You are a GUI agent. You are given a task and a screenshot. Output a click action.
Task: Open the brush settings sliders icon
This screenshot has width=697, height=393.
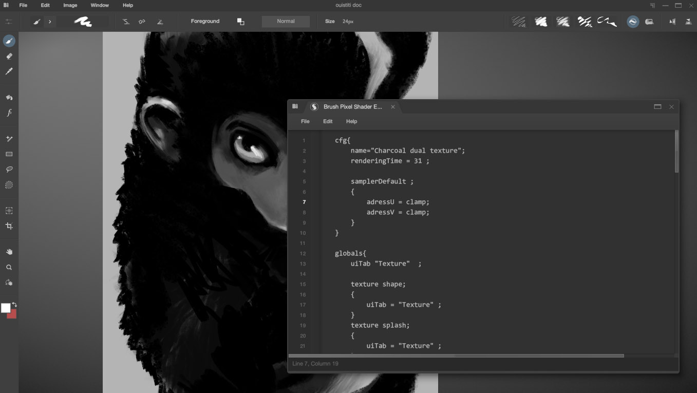pyautogui.click(x=9, y=22)
